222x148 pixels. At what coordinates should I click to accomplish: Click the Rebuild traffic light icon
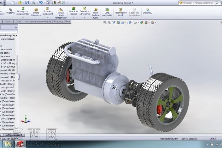tap(55, 3)
